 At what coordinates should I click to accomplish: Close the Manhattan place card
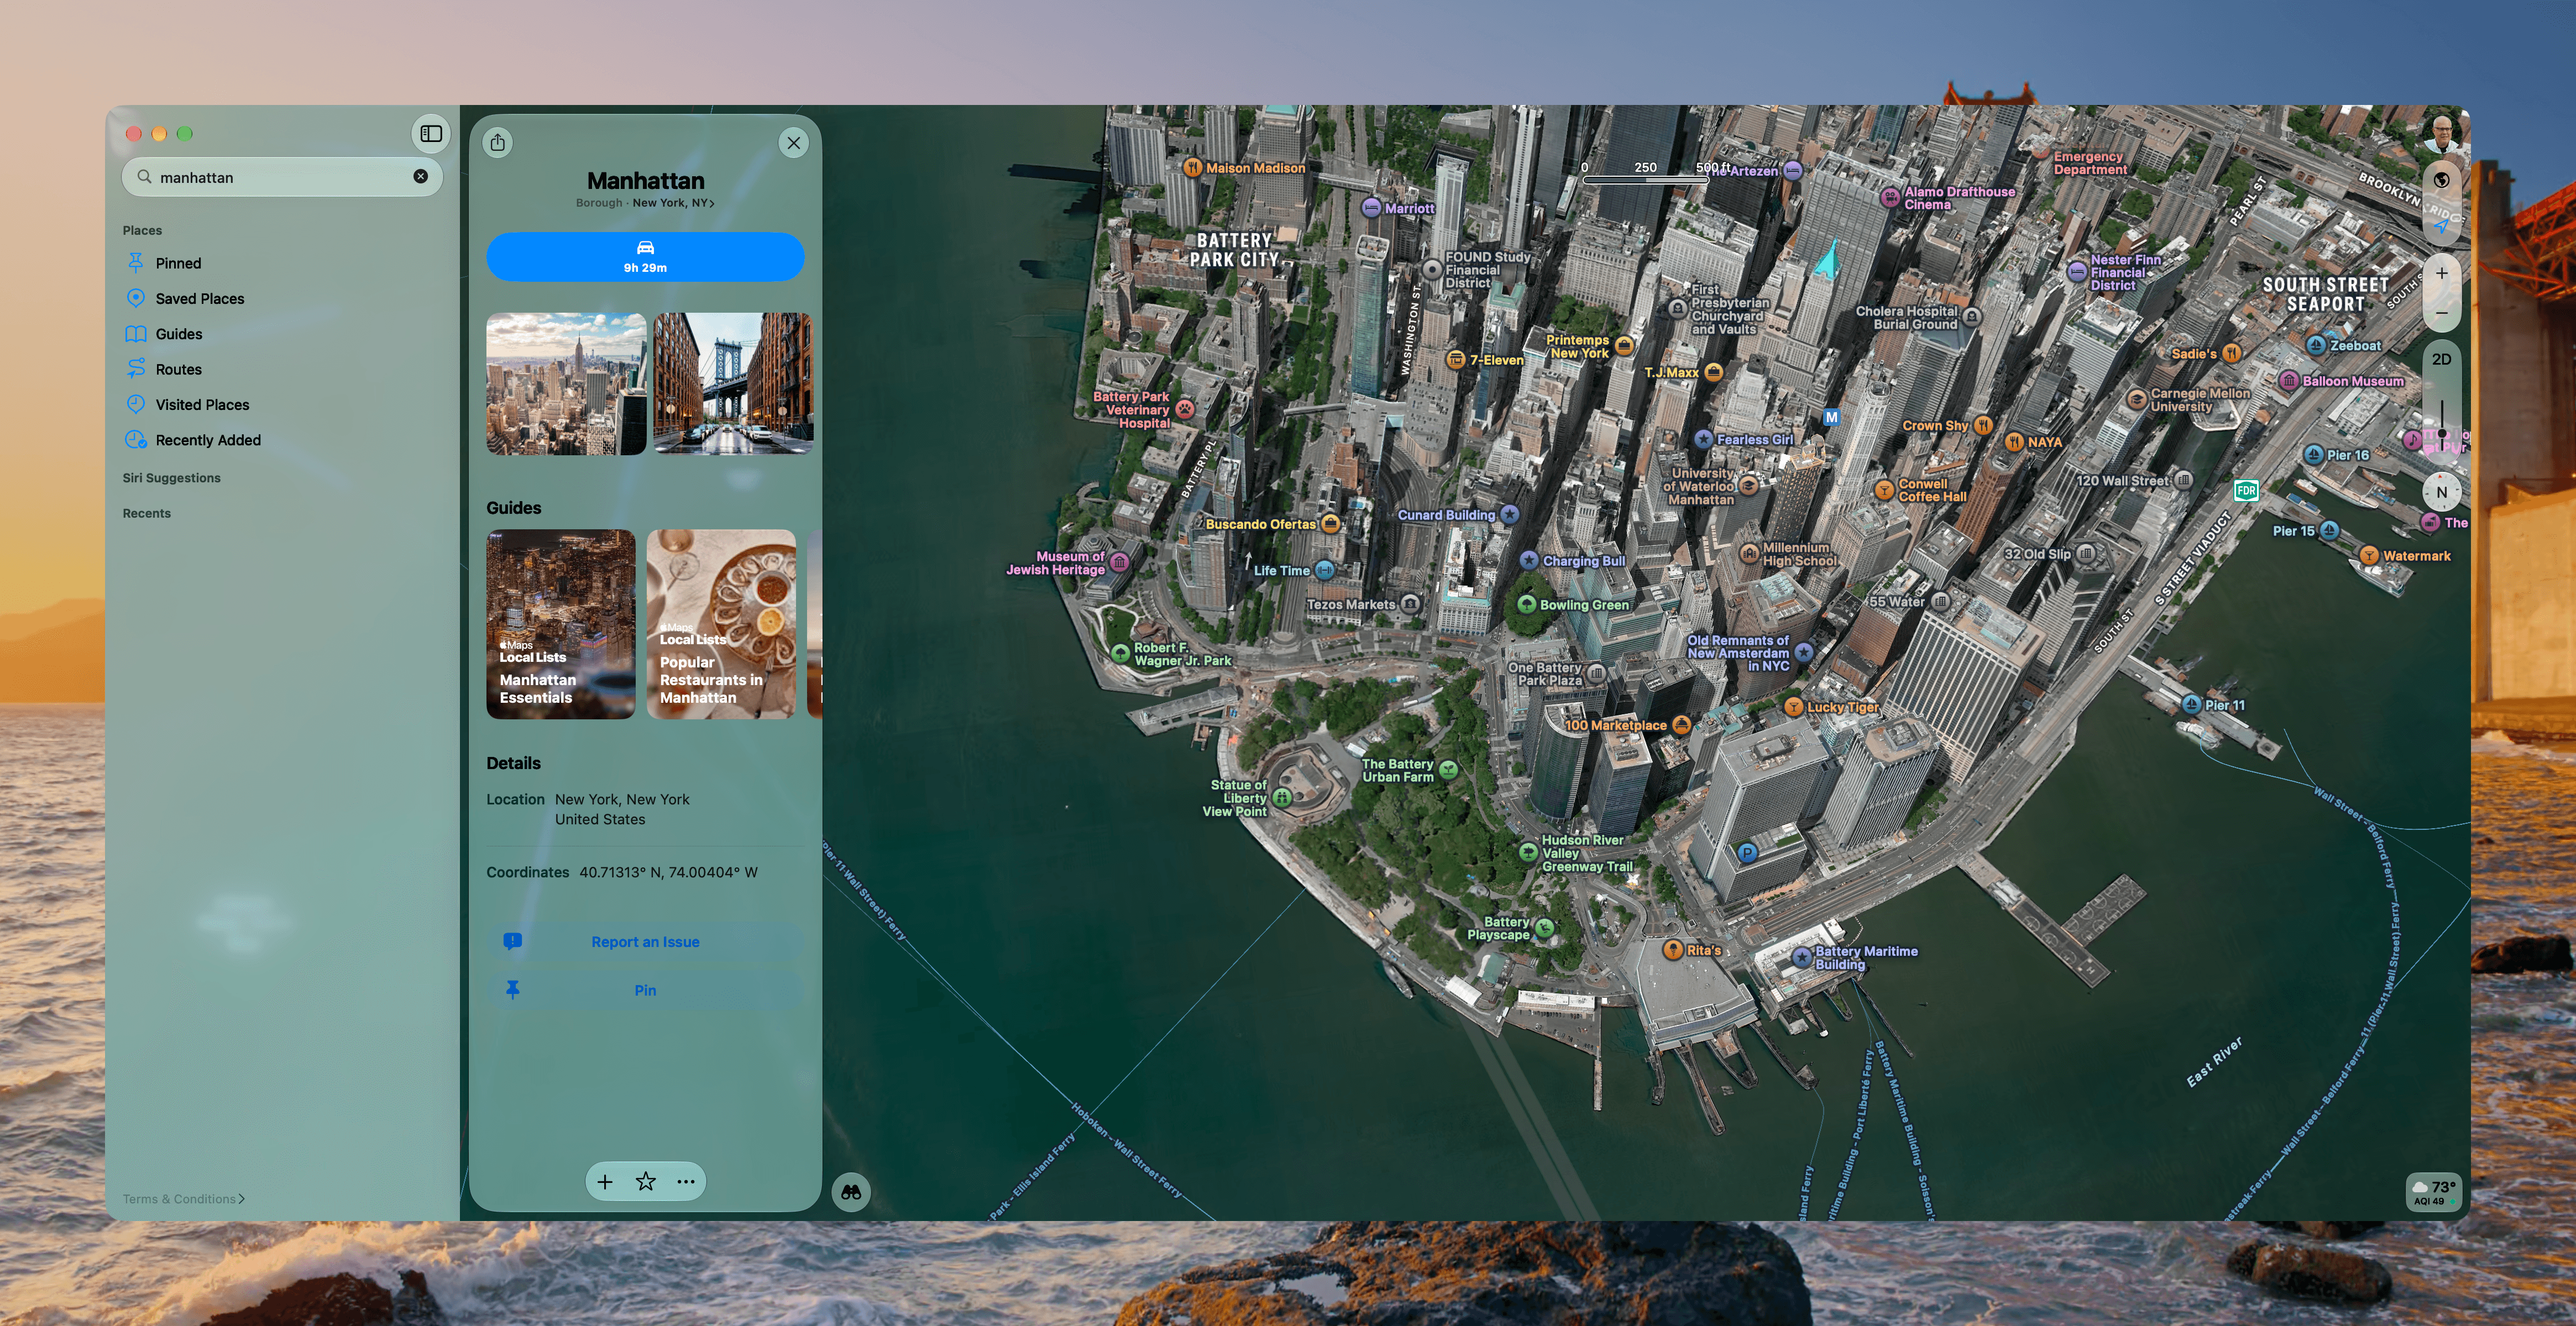coord(794,143)
